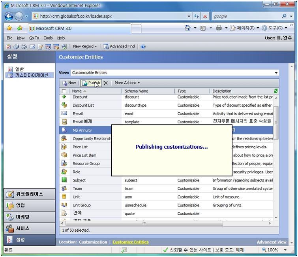The height and width of the screenshot is (257, 298).
Task: Click the browser refresh arrows button
Action: [x=196, y=17]
